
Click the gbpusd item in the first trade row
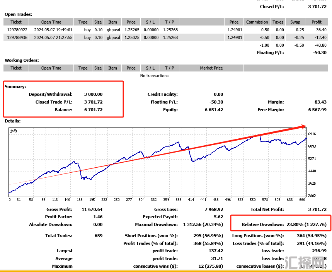[x=112, y=30]
